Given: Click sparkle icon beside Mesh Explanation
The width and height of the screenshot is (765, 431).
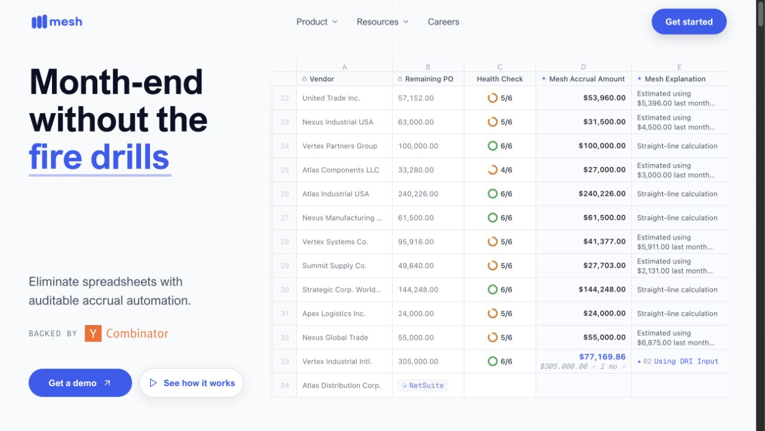Looking at the screenshot, I should click(639, 79).
